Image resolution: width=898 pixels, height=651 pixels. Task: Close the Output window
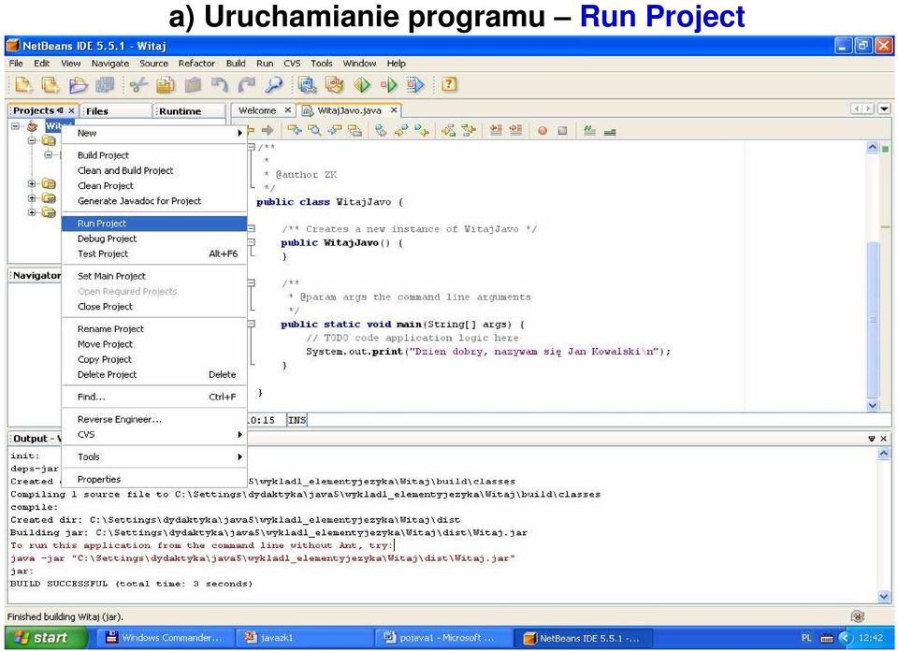tap(884, 439)
